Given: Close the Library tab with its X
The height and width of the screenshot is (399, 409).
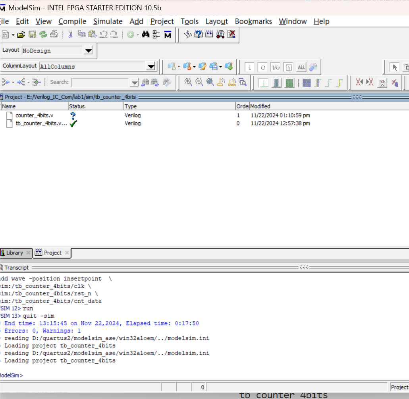Looking at the screenshot, I should click(x=28, y=253).
